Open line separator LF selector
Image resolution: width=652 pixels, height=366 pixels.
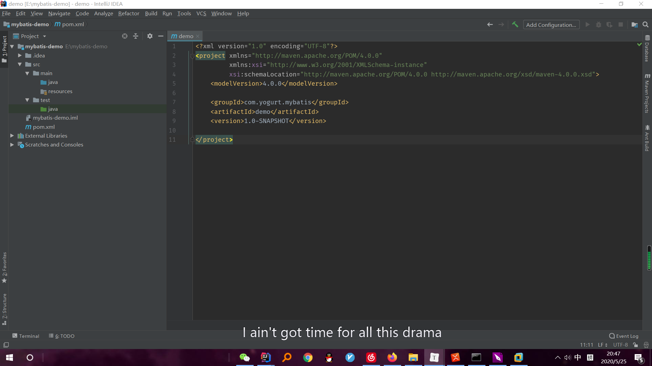pyautogui.click(x=602, y=345)
